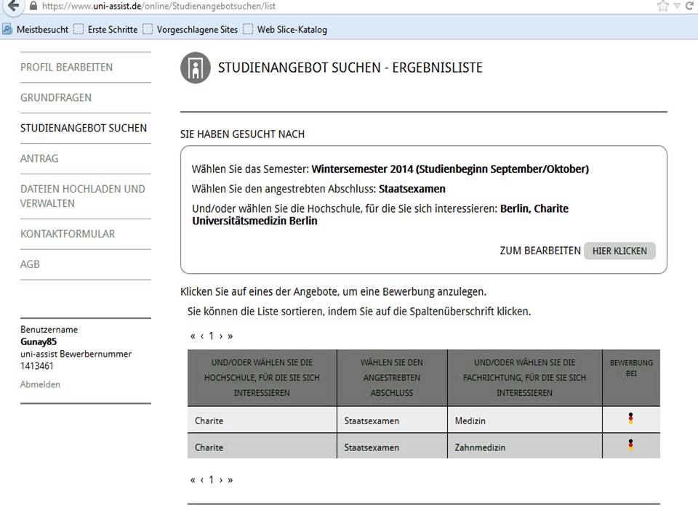
Task: Sort by Fachrichtung column header
Action: [x=524, y=378]
